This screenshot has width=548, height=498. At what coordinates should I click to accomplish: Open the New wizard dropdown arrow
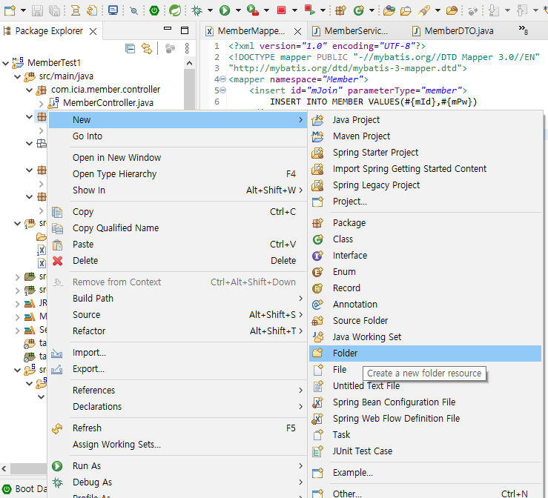[x=24, y=10]
